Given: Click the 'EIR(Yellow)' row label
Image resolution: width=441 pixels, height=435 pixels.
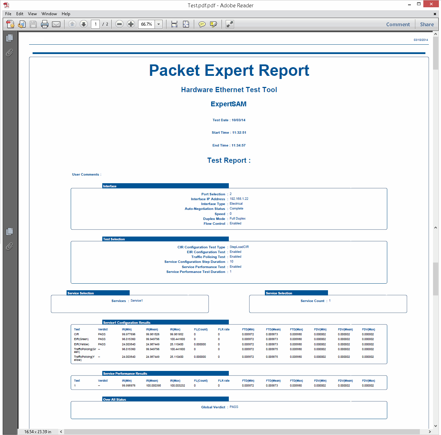Looking at the screenshot, I should click(x=81, y=344).
